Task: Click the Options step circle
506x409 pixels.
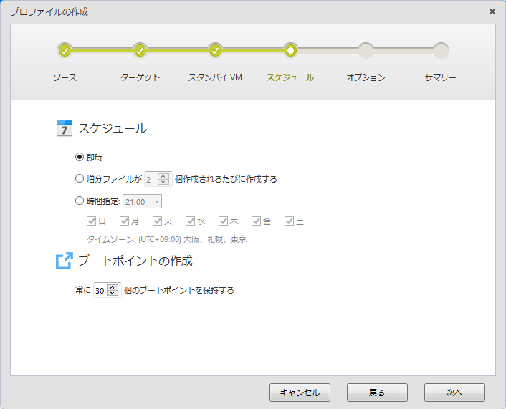Action: coord(366,50)
